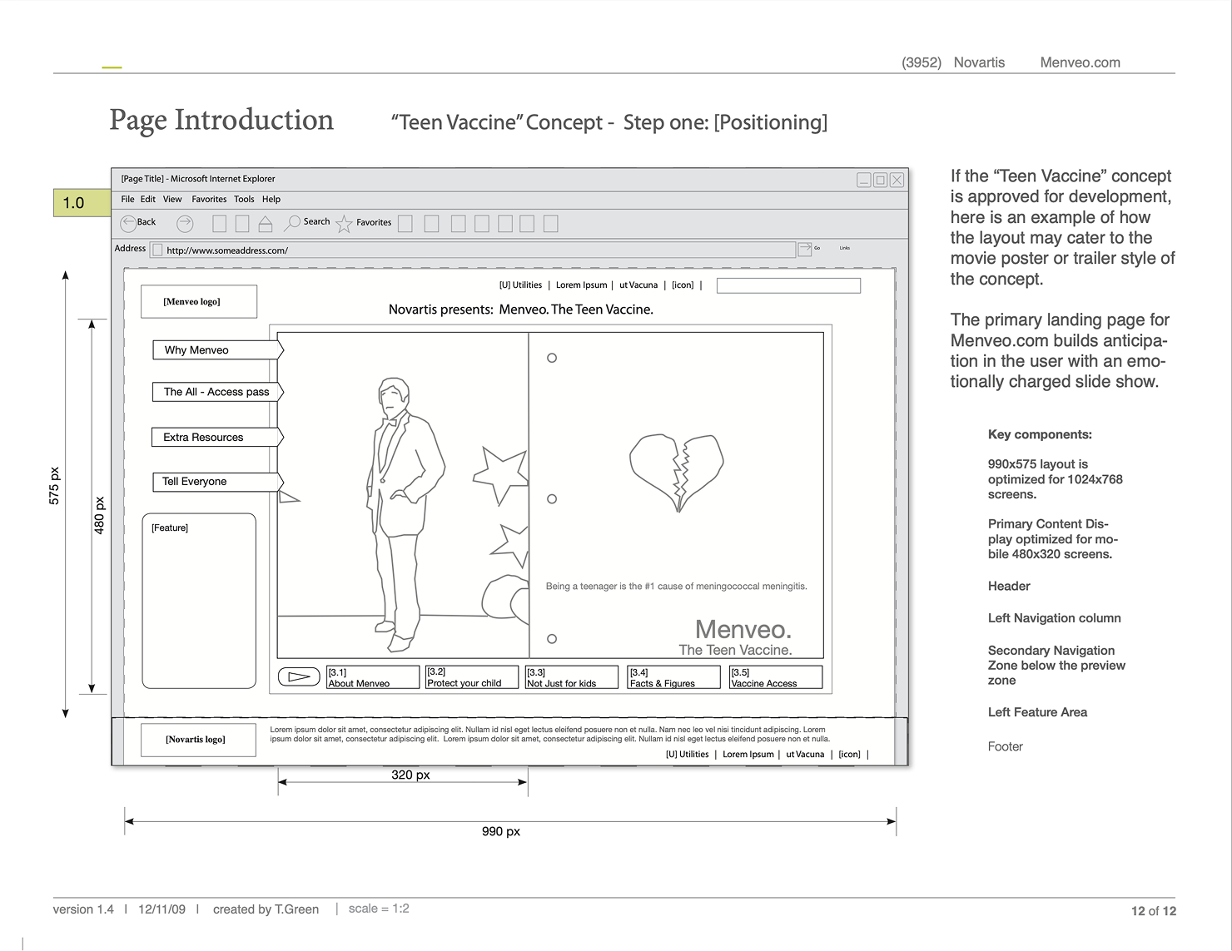This screenshot has height=951, width=1232.
Task: Click the 1.0 green section label
Action: 82,203
